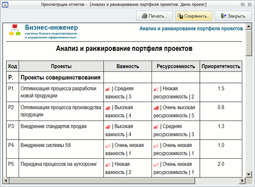Click the restore window button in title bar
Image resolution: width=255 pixels, height=187 pixels.
coord(243,4)
